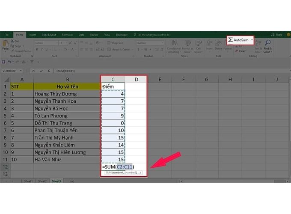Open the Clear dropdown

[241, 51]
